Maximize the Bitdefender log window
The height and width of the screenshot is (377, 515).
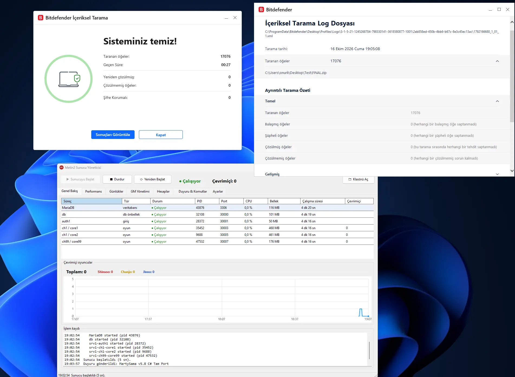click(499, 9)
